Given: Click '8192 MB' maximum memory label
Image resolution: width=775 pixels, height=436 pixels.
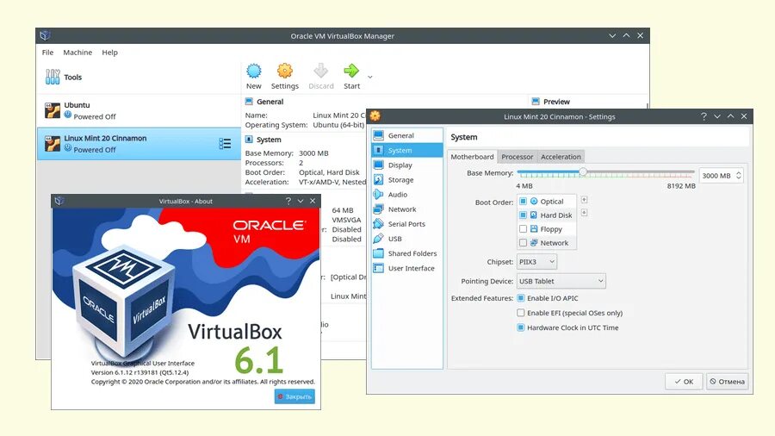Looking at the screenshot, I should (x=681, y=186).
